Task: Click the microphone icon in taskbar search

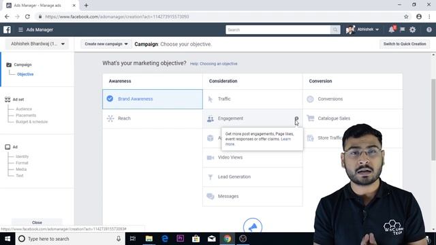Action: (x=119, y=239)
